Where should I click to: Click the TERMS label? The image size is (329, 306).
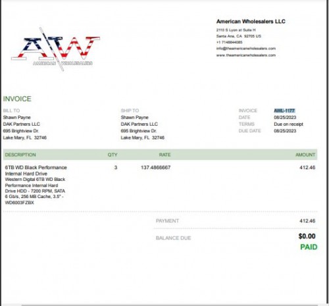(247, 124)
